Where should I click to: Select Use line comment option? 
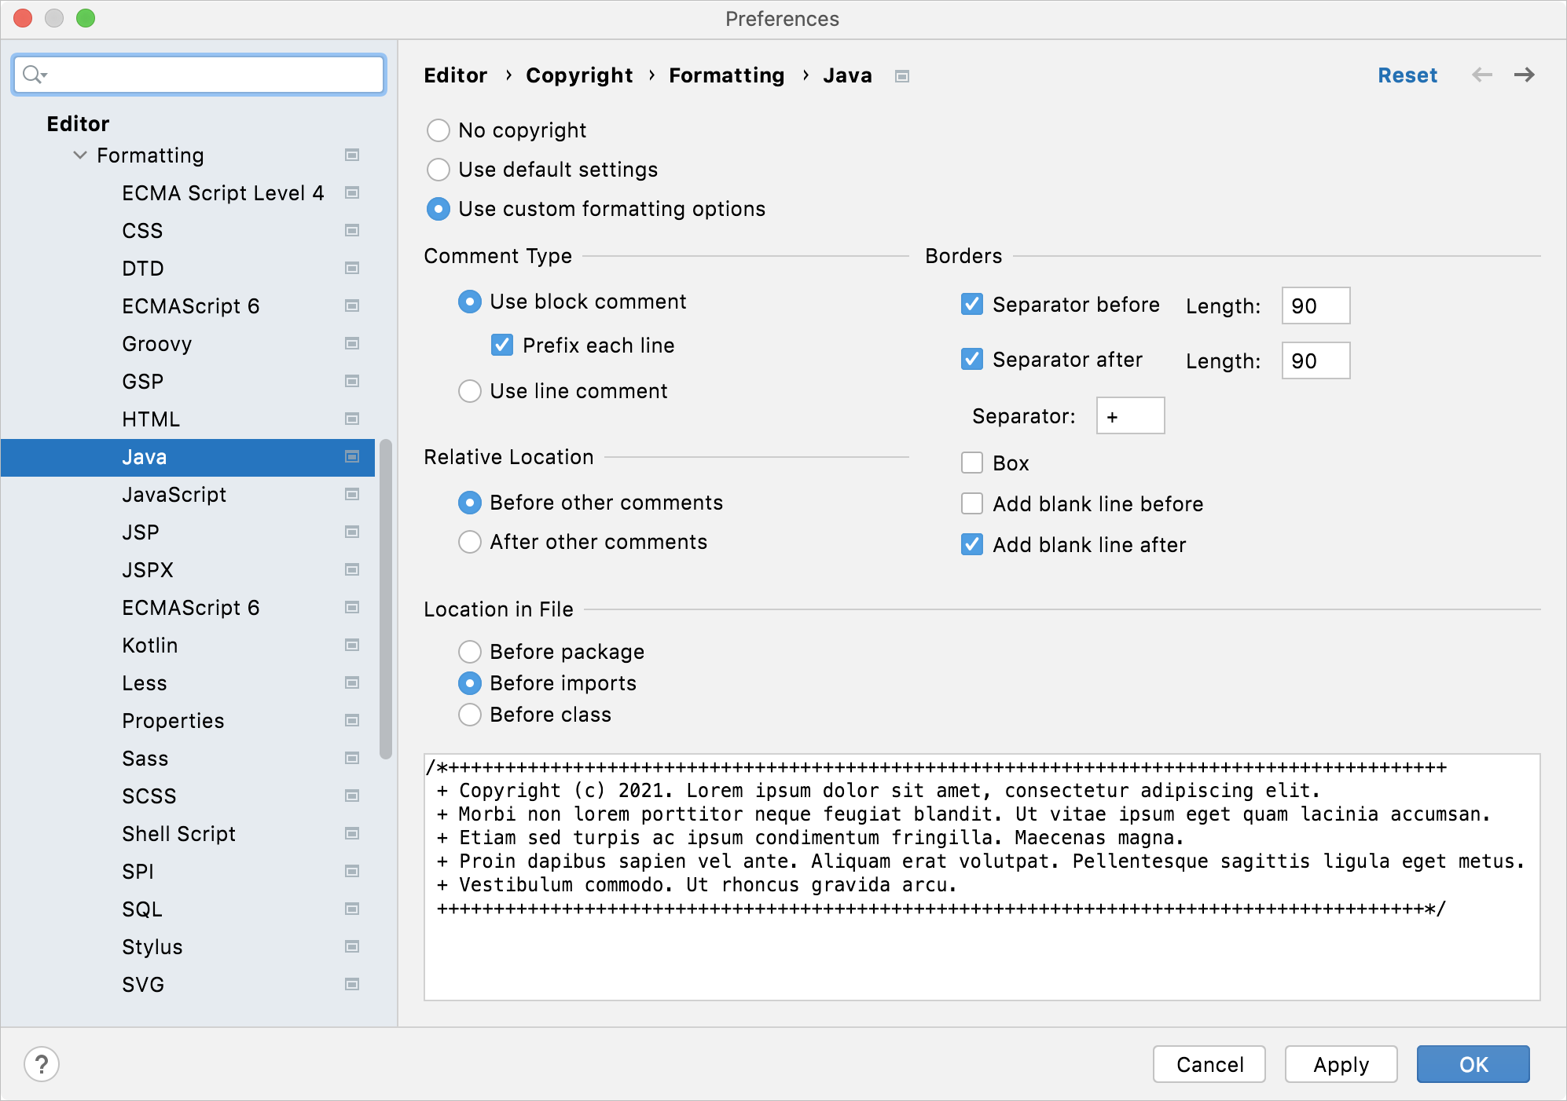[x=470, y=391]
